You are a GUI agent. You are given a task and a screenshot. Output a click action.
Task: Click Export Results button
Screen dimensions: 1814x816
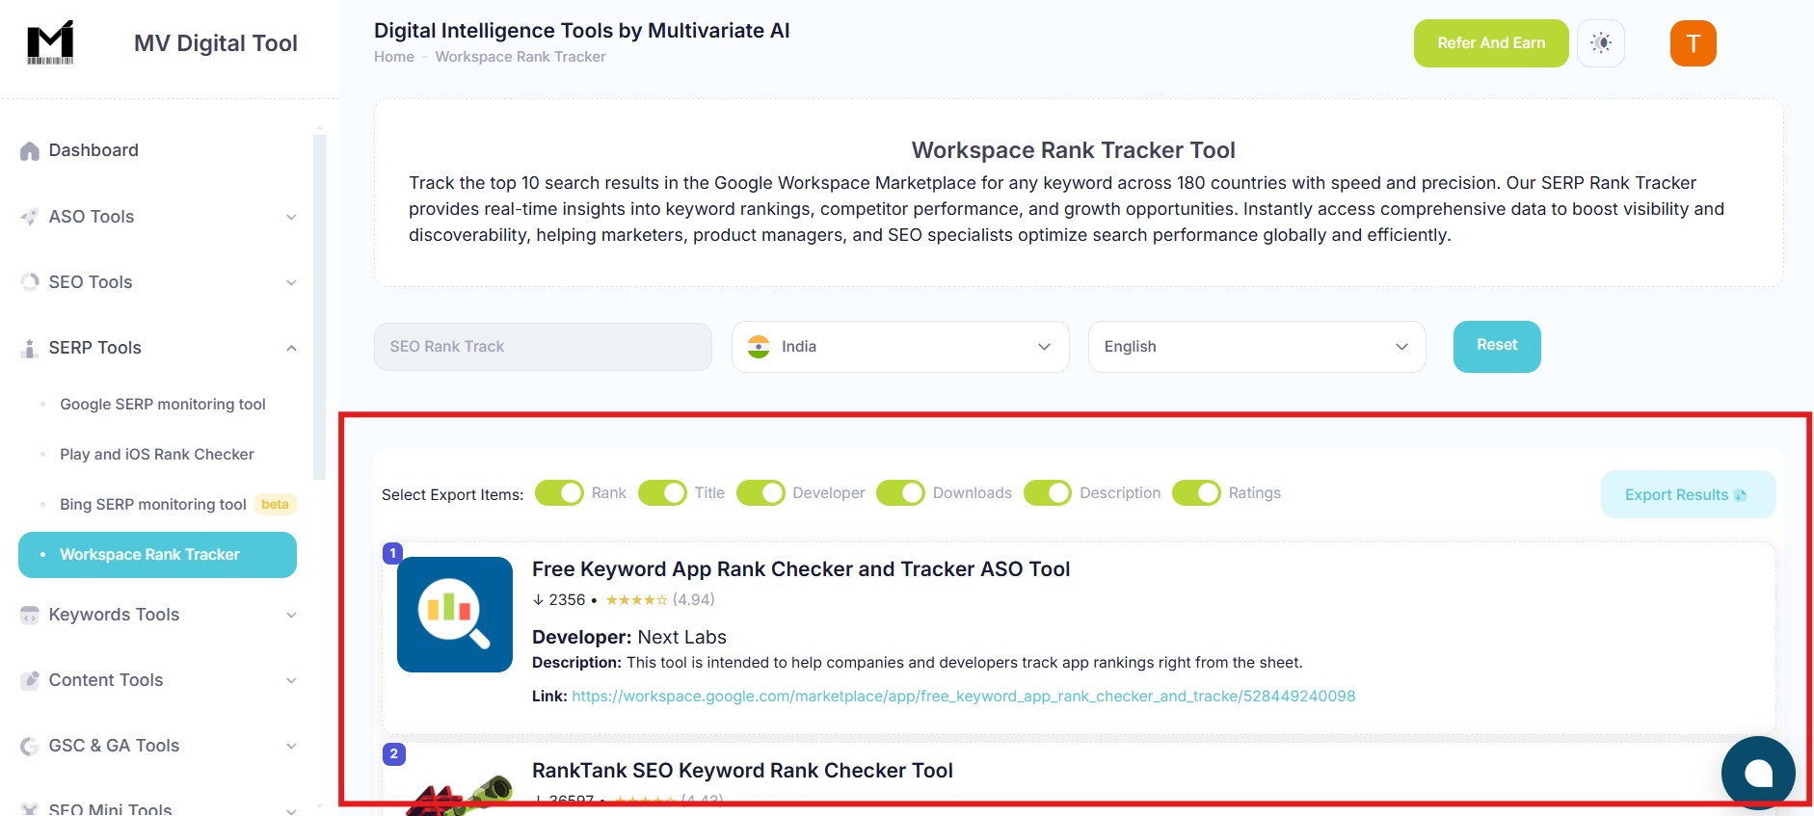[1688, 494]
